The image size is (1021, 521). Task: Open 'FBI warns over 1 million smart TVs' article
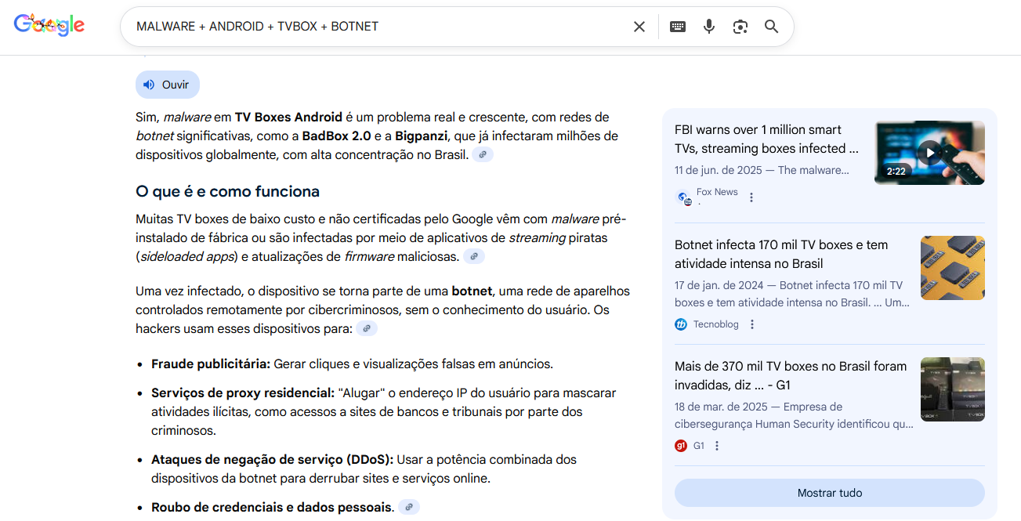(x=766, y=139)
